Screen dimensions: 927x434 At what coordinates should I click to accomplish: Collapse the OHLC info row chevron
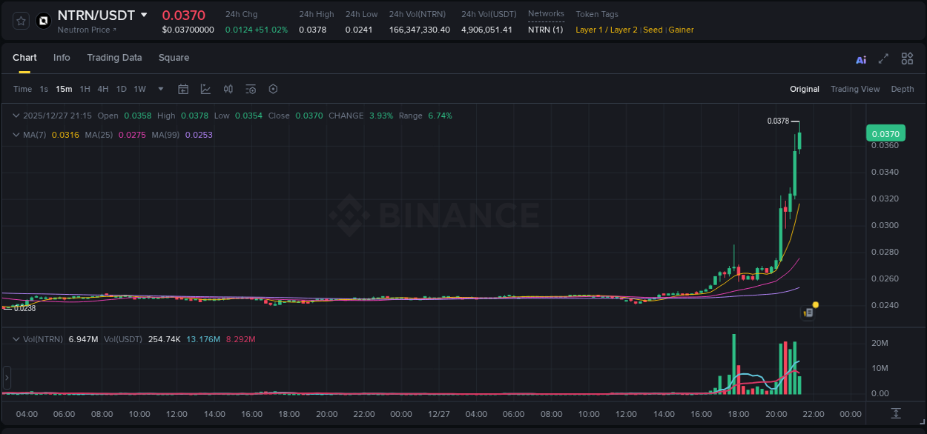(16, 116)
